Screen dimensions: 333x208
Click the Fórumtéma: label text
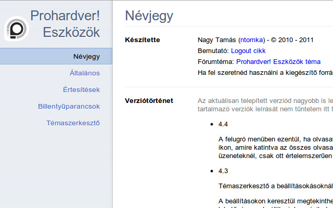click(x=215, y=62)
